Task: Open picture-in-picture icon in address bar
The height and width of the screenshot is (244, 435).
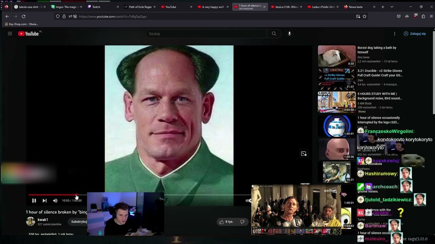Action: [x=358, y=16]
